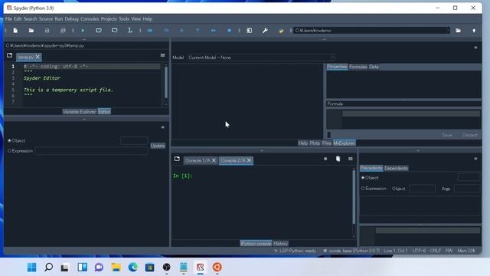Open the Consoles menu

tap(90, 19)
